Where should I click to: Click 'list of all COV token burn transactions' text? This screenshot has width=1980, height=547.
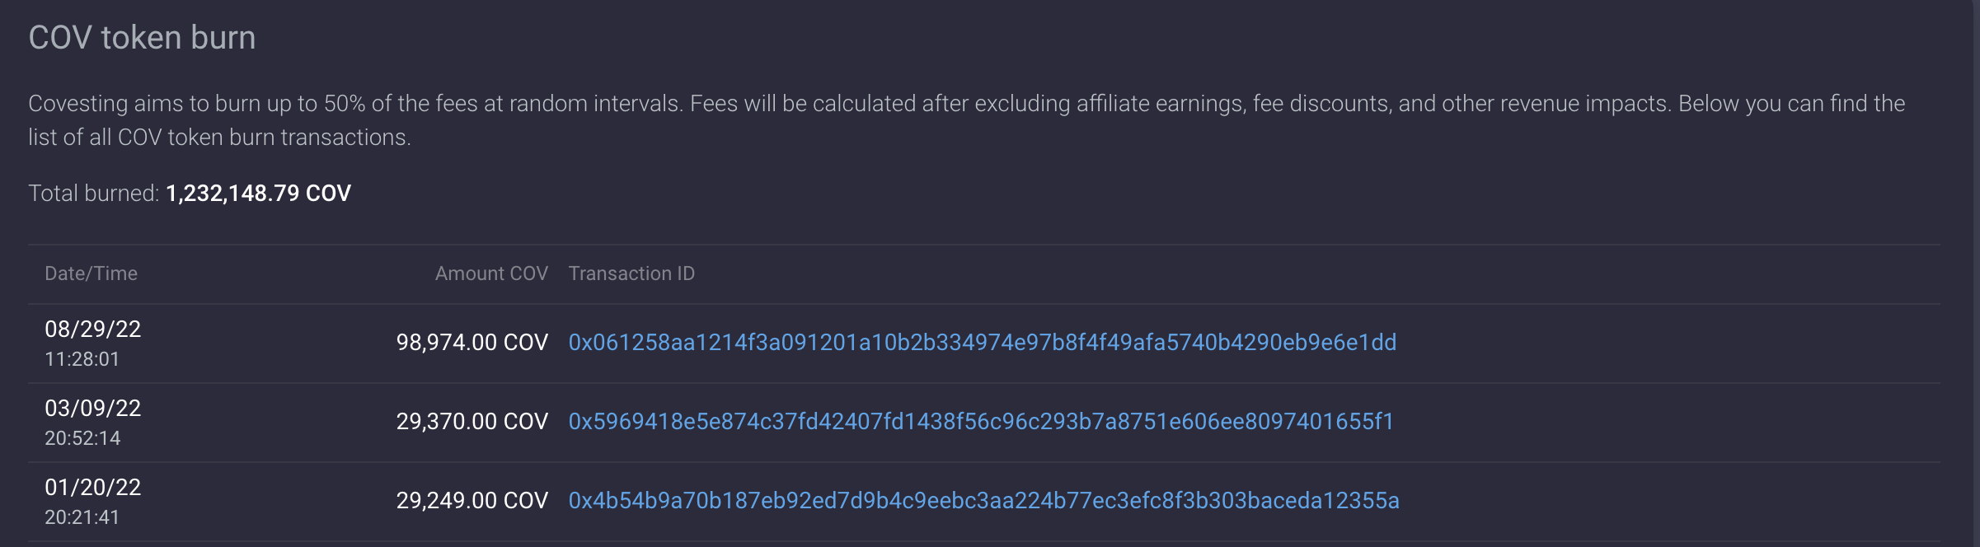pos(218,138)
